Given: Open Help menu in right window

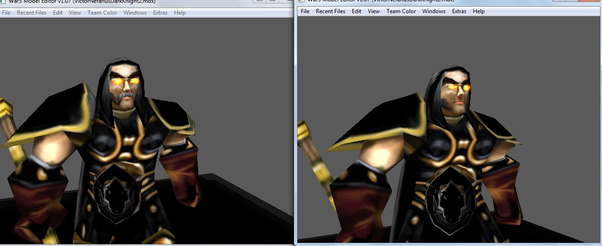Looking at the screenshot, I should (479, 11).
